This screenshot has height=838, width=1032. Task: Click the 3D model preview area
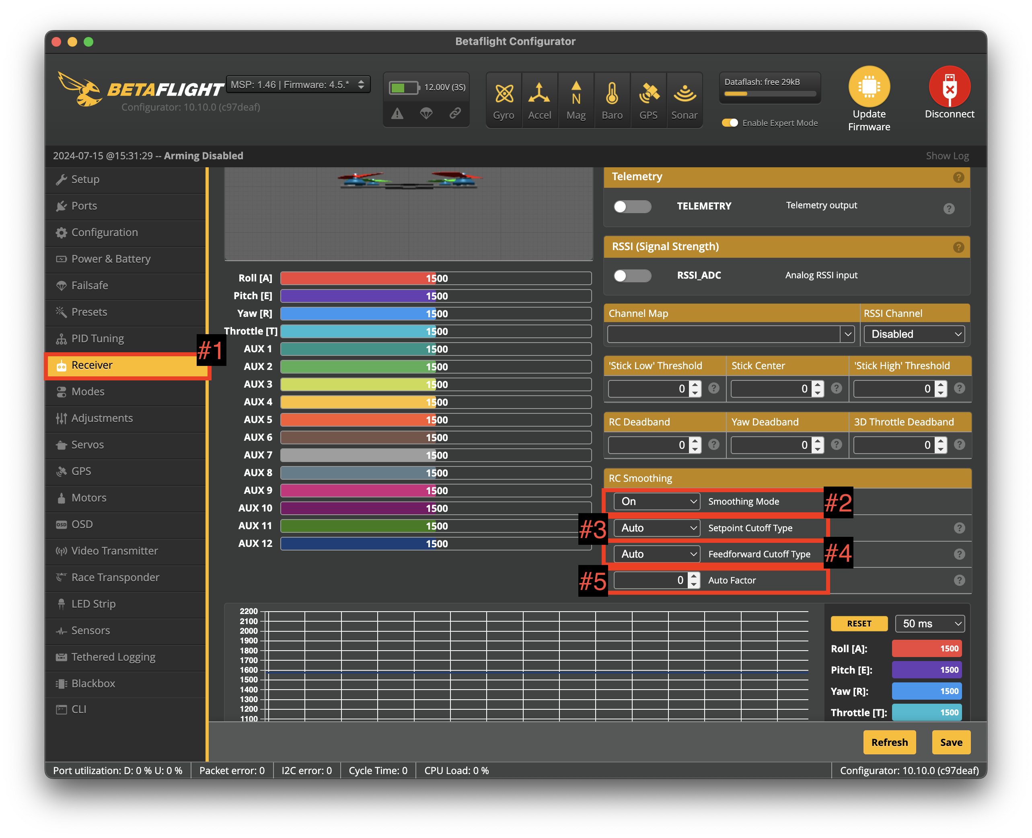[408, 214]
